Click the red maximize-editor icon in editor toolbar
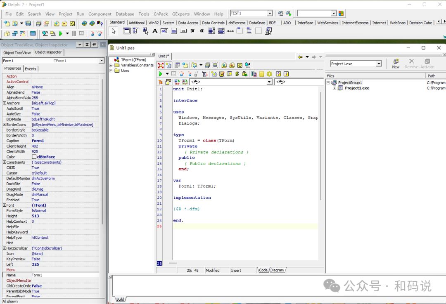Screen dimensions: 446x304 (x=161, y=65)
